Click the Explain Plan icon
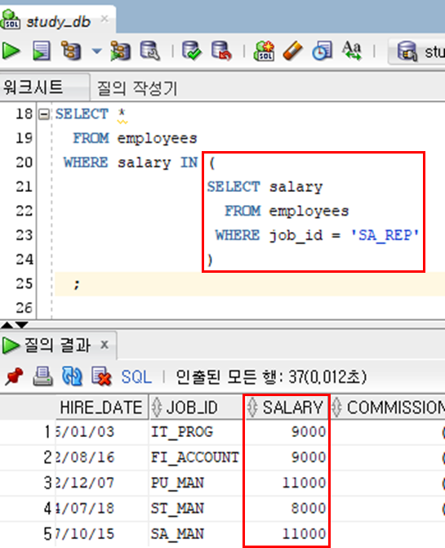Screen dimensions: 445x548 tap(71, 51)
